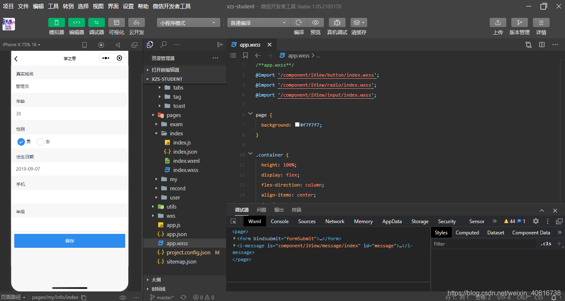Collapse the XZS-STUDENT root folder

(x=184, y=79)
